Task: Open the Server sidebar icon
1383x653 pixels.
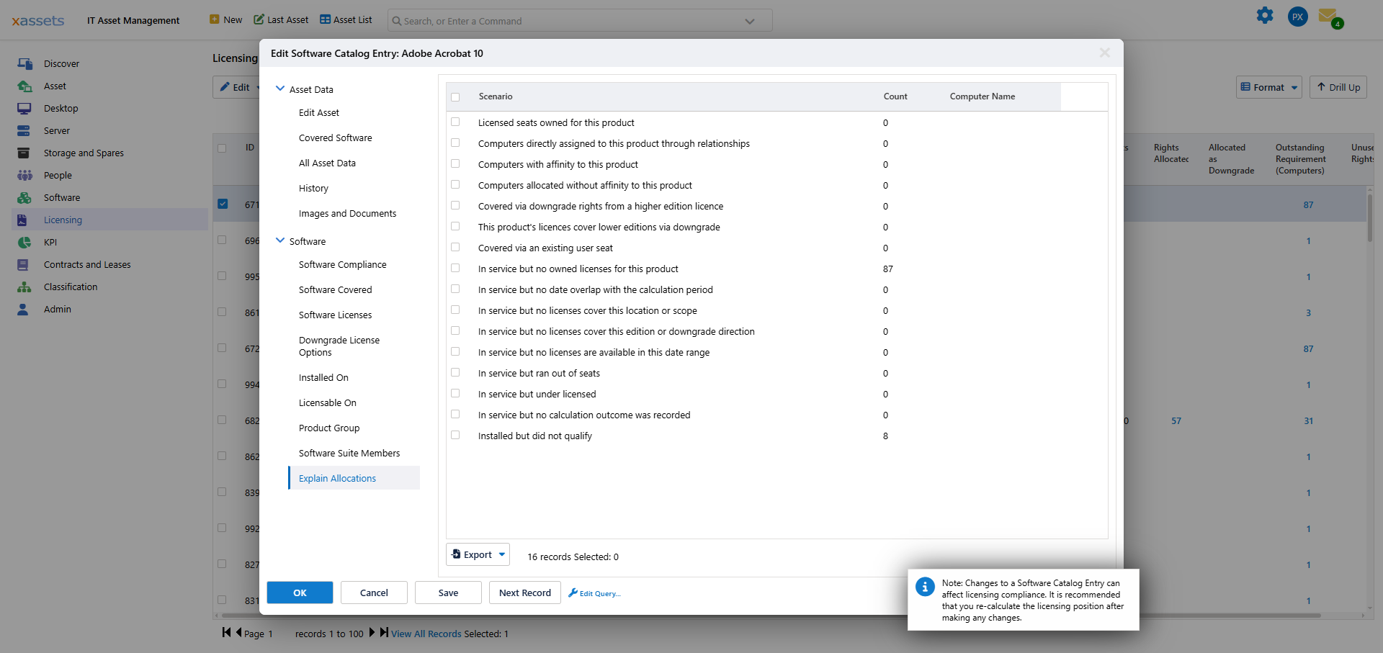Action: click(24, 131)
